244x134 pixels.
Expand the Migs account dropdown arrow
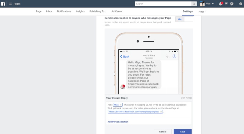click(x=213, y=4)
